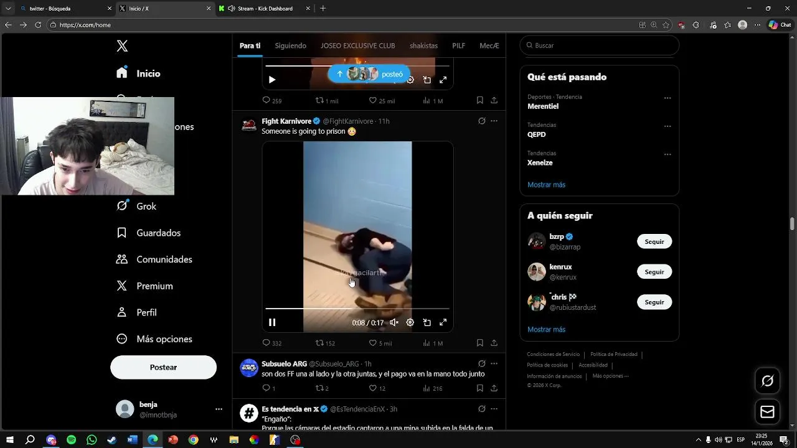
Task: Follow chris @rubiustardust
Action: point(654,302)
